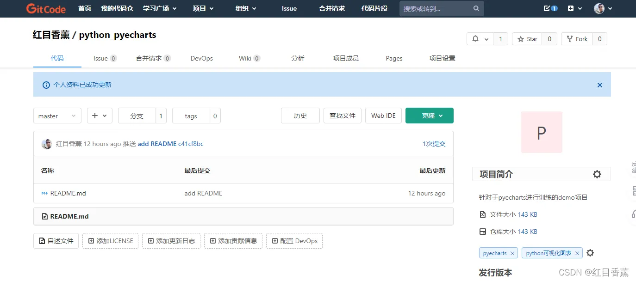The height and width of the screenshot is (281, 636).
Task: Open the 1次提交 commits link
Action: coord(434,144)
